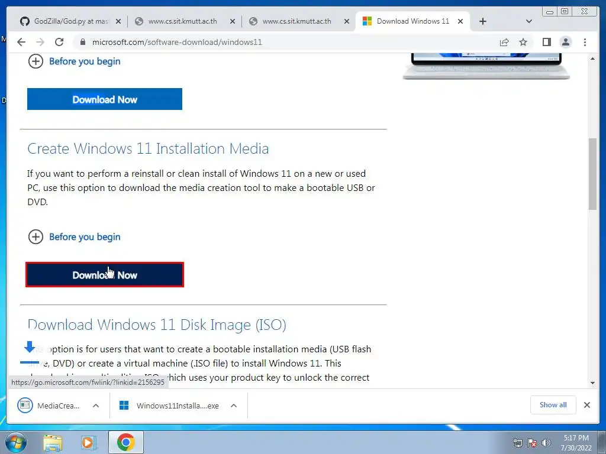
Task: Click the padlock site info icon
Action: [x=83, y=42]
